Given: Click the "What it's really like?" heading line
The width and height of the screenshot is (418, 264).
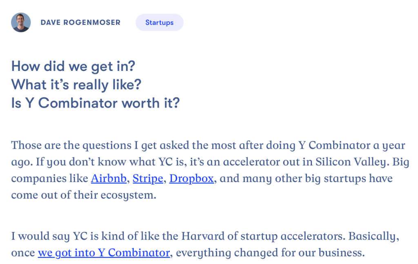Looking at the screenshot, I should click(x=76, y=84).
